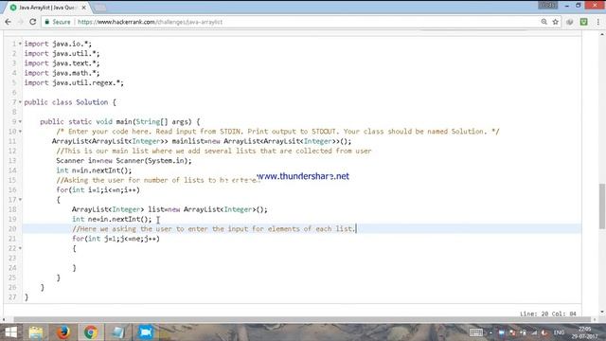The image size is (606, 341).
Task: Click 'import java.math.*;' line
Action: click(x=62, y=73)
